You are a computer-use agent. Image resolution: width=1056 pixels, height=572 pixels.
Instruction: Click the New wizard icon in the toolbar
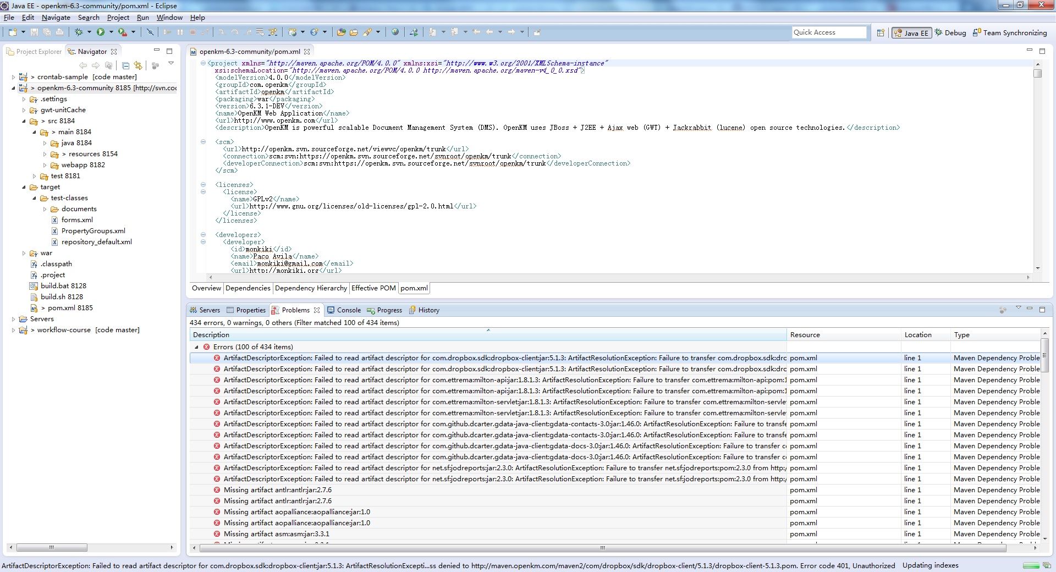tap(13, 32)
